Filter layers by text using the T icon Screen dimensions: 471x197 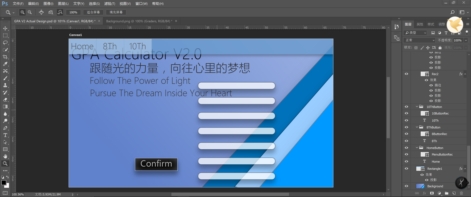pos(446,33)
